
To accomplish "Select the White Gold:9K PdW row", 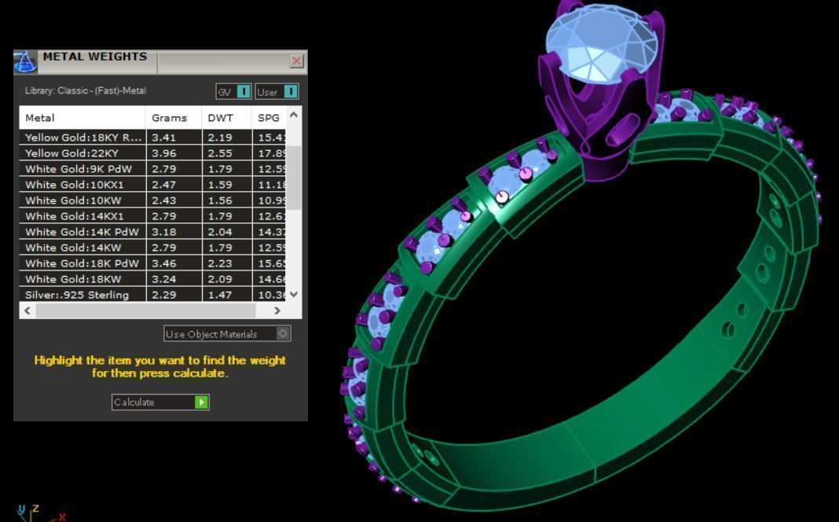I will pyautogui.click(x=152, y=169).
